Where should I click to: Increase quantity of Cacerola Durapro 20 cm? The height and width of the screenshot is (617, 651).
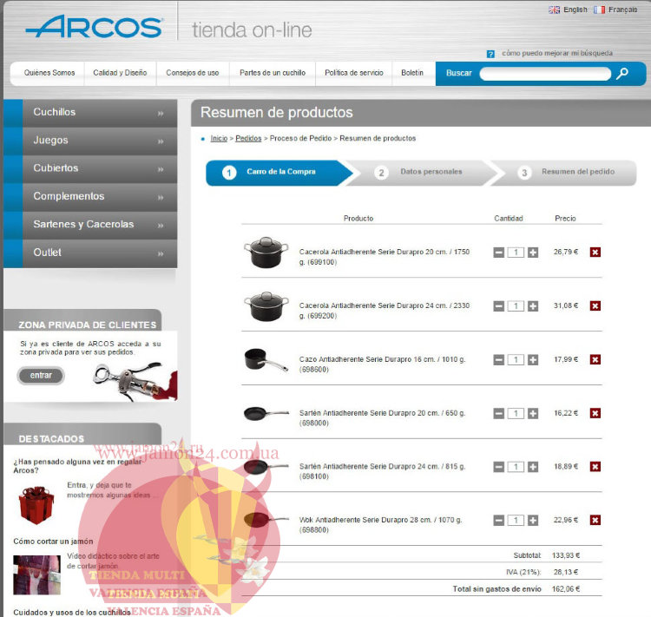coord(533,252)
